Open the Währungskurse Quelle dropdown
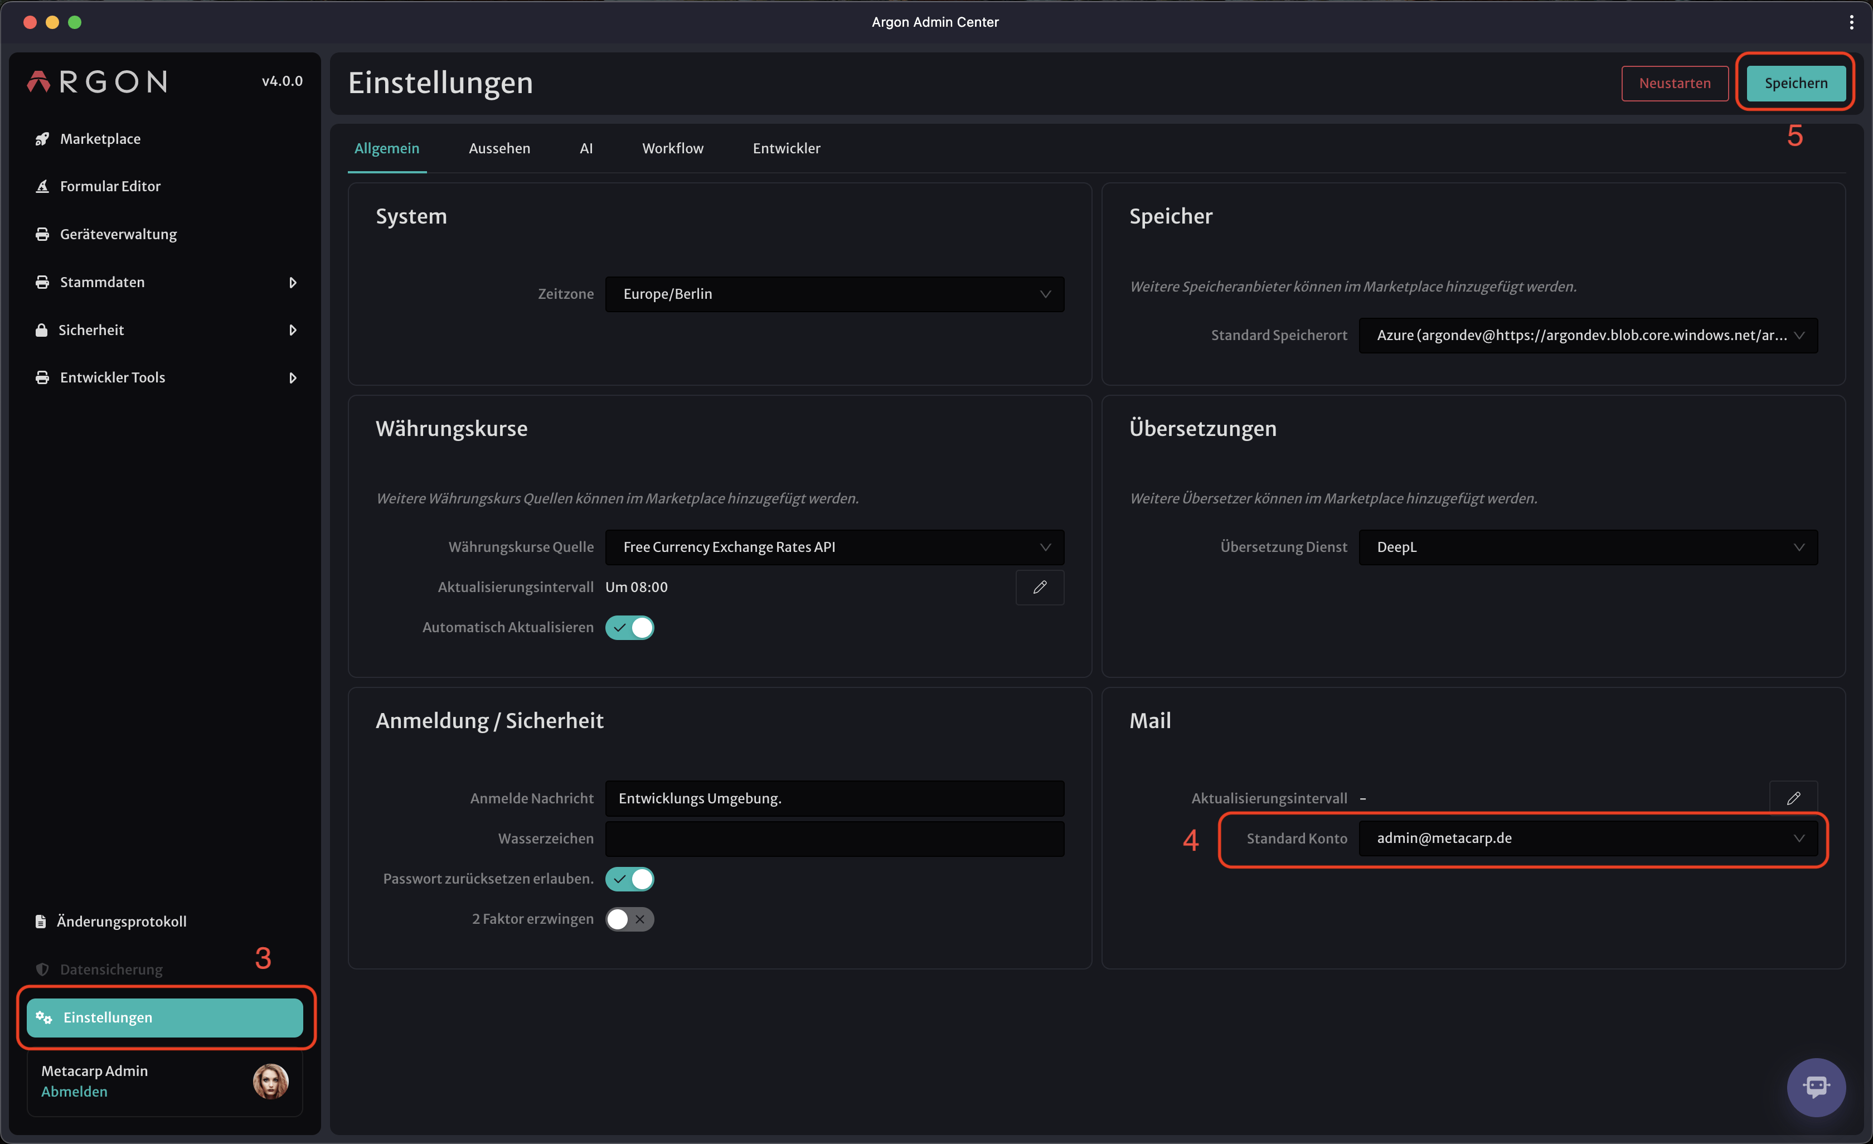Screen dimensions: 1873x1144 834,547
